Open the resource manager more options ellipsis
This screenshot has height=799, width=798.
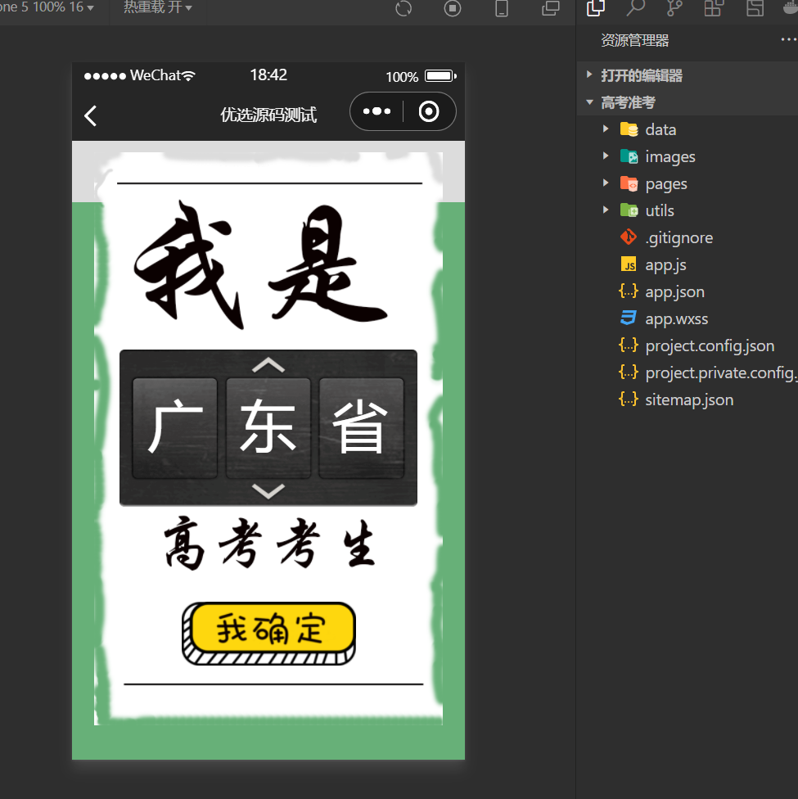pyautogui.click(x=788, y=39)
